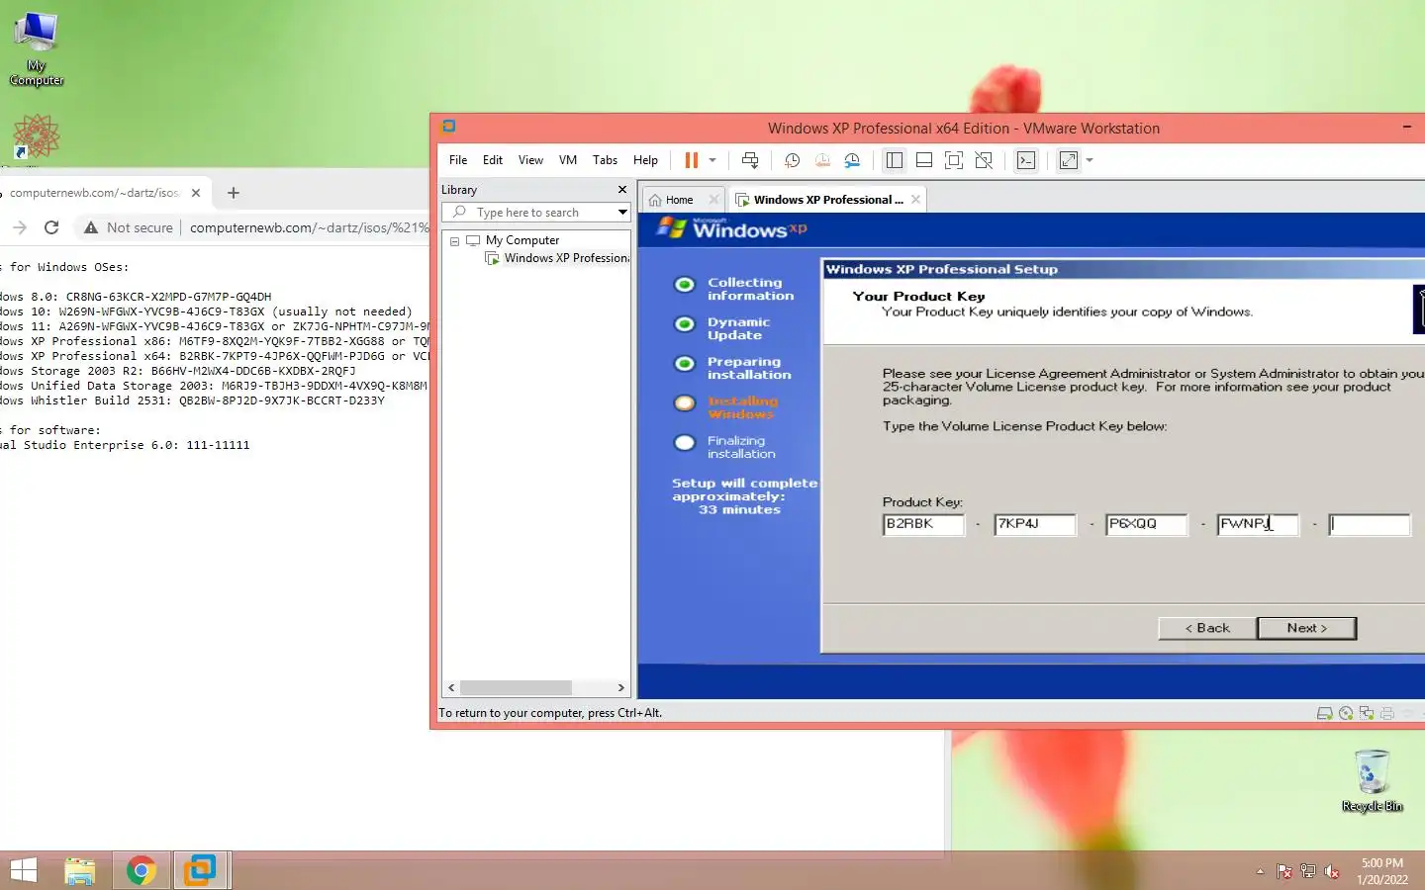
Task: Enter full screen mode icon in VMware toolbar
Action: 954,160
